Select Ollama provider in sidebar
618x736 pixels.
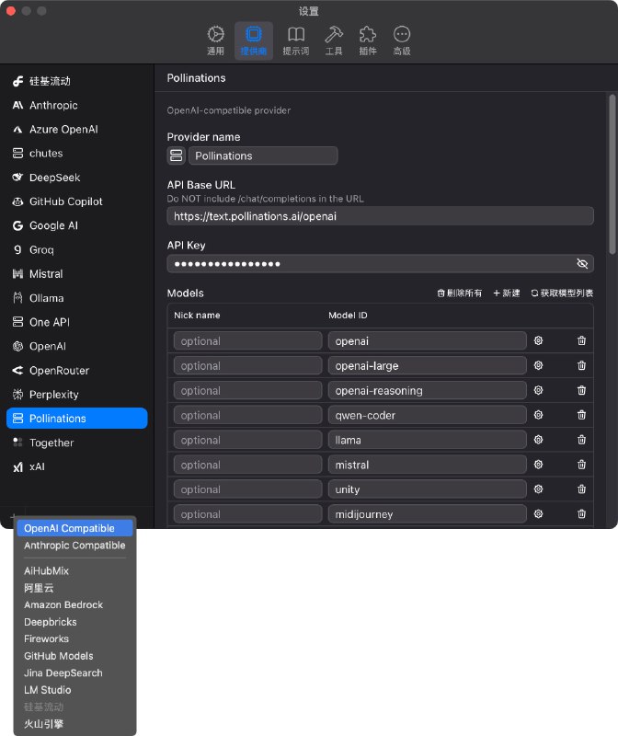pos(77,298)
